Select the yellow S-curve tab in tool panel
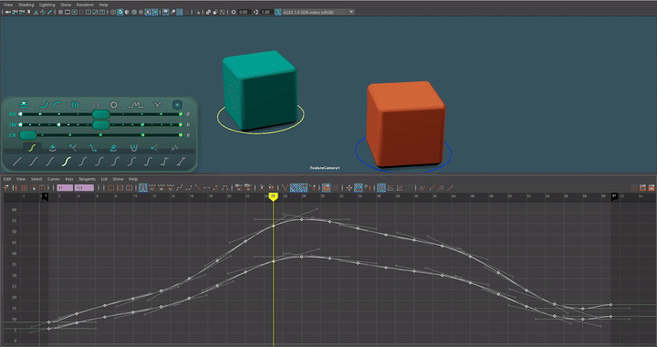The image size is (657, 347). coord(32,148)
